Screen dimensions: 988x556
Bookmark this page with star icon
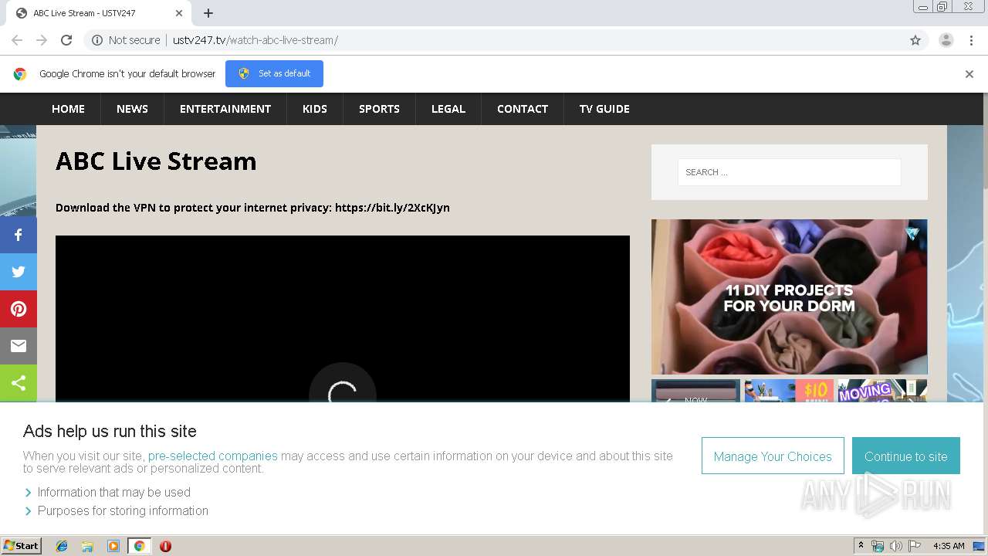pyautogui.click(x=915, y=40)
